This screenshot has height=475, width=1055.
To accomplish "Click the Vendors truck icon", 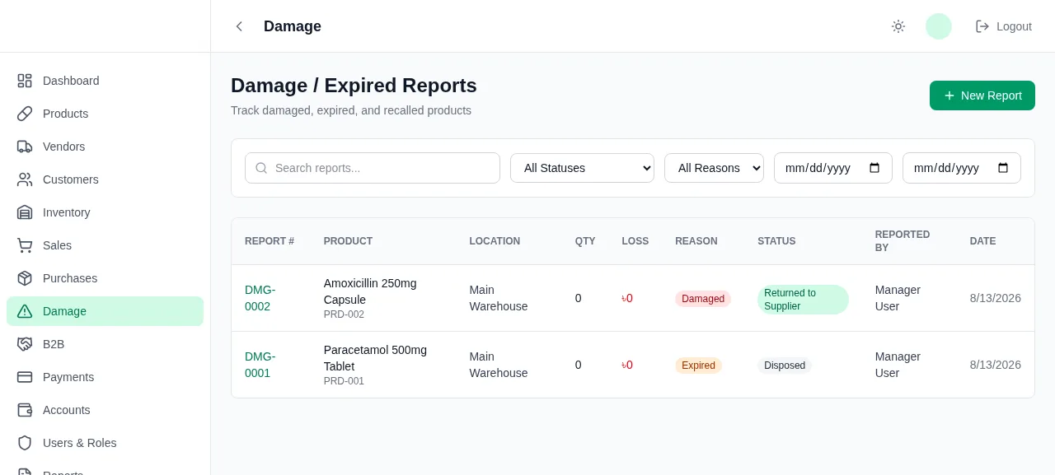I will (25, 147).
